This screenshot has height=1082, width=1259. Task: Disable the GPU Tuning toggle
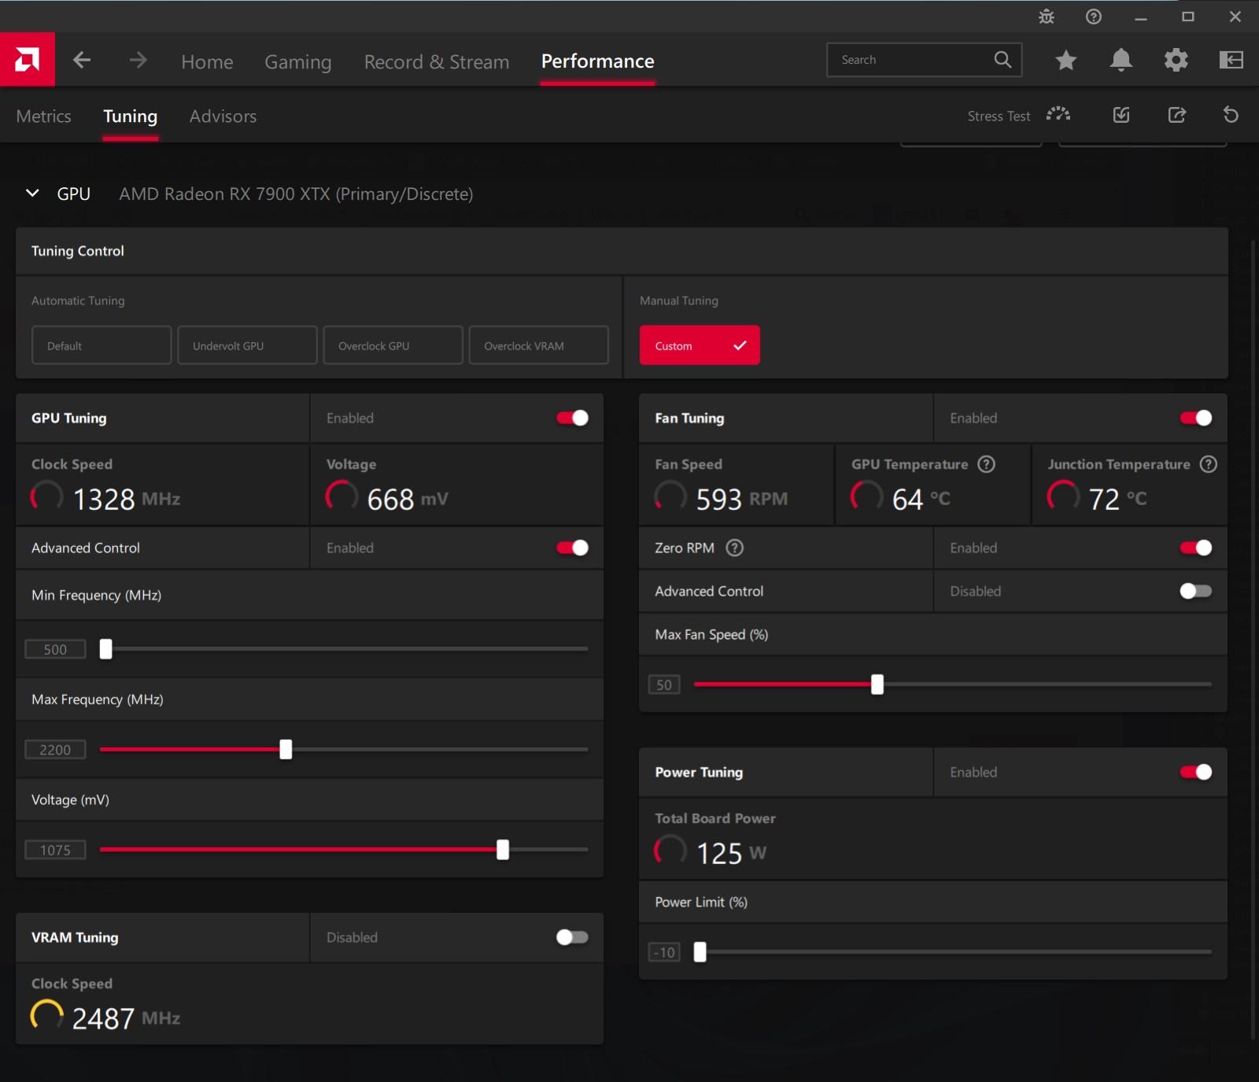[x=572, y=418]
